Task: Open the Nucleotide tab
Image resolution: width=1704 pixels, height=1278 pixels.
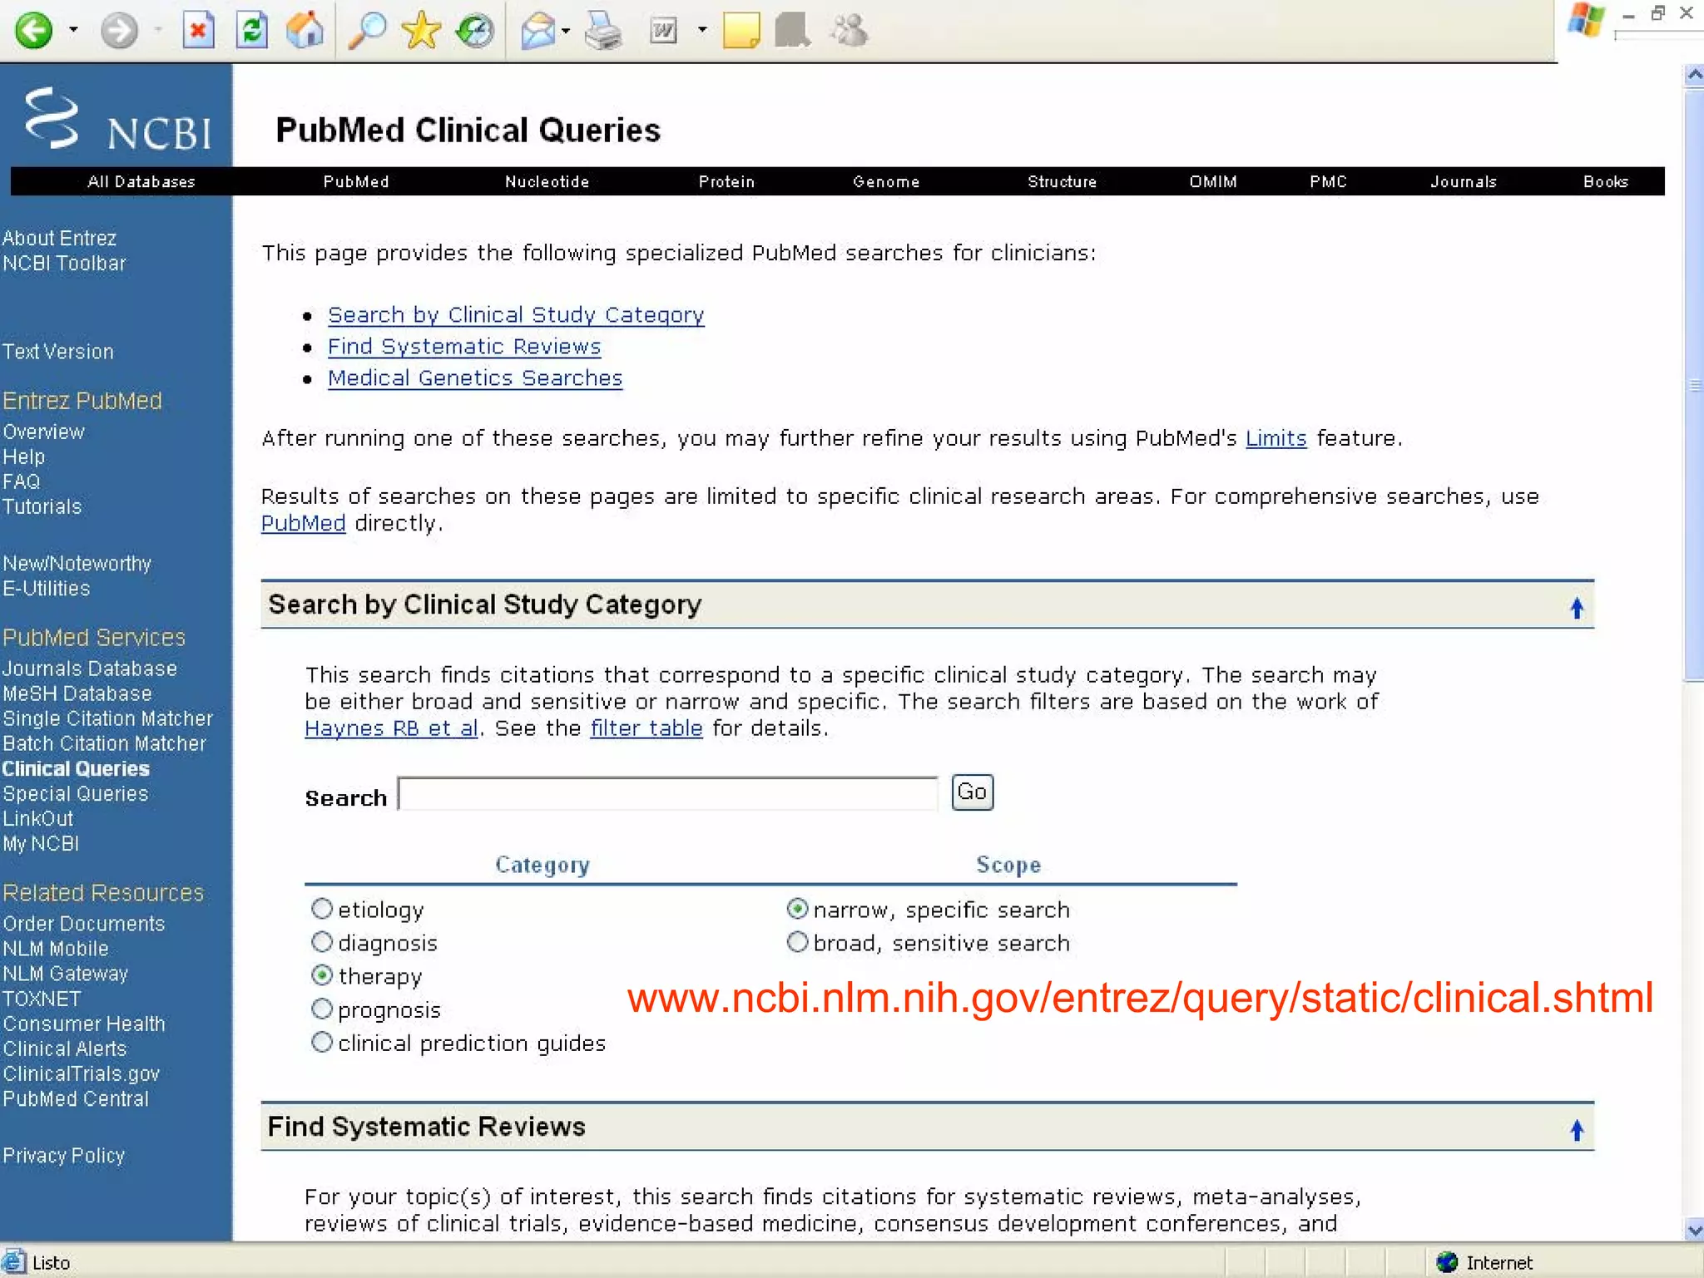Action: click(547, 181)
